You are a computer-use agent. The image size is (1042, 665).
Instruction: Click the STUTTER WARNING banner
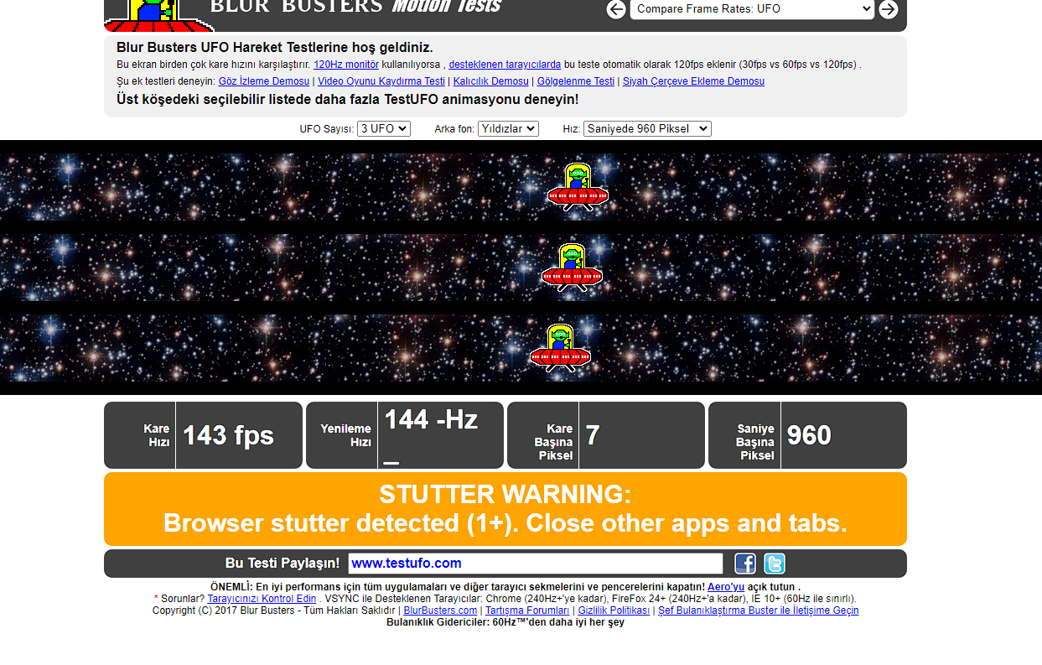(x=505, y=509)
